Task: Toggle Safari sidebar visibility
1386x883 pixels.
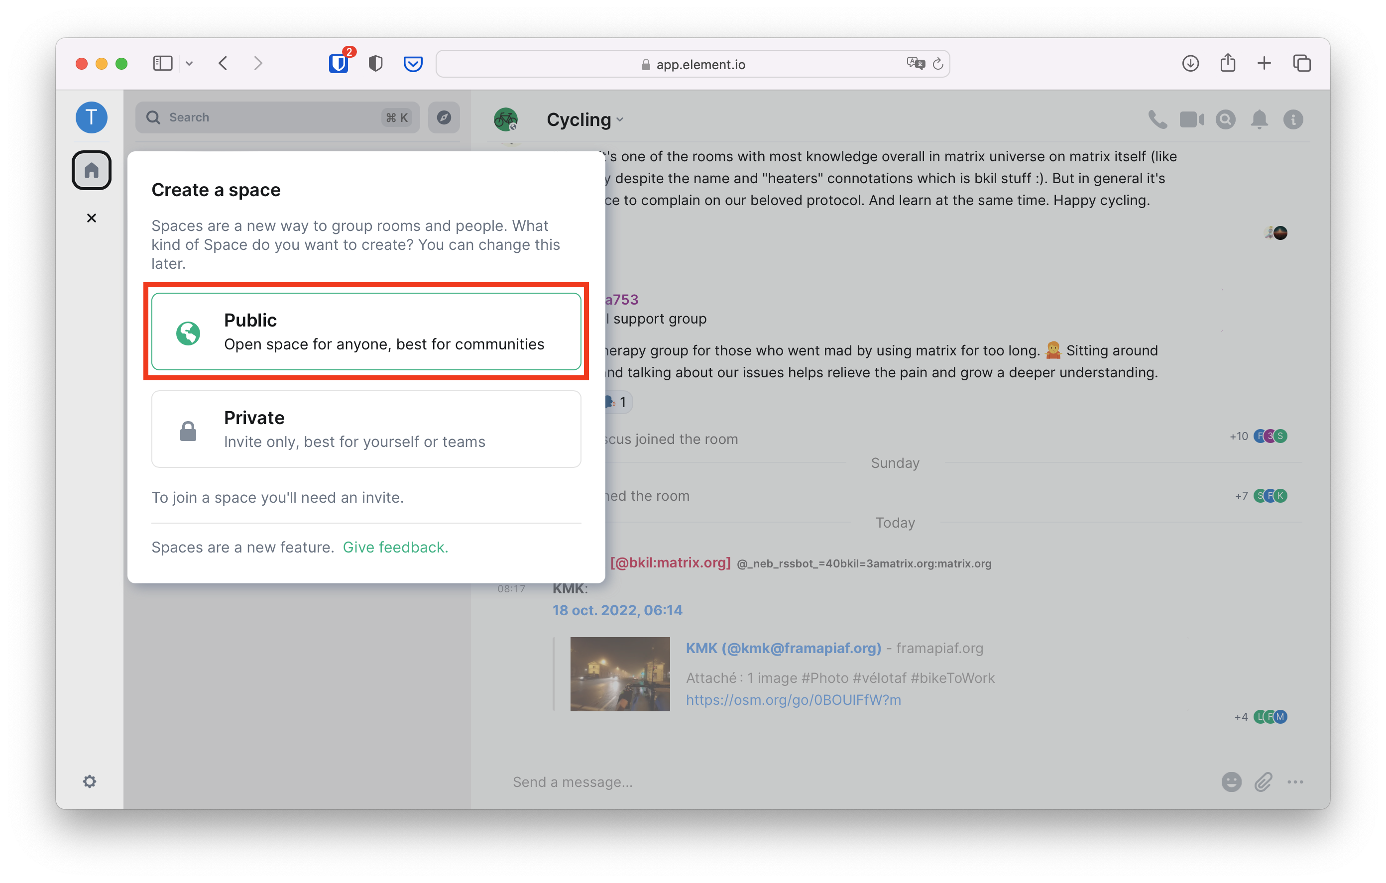Action: (162, 63)
